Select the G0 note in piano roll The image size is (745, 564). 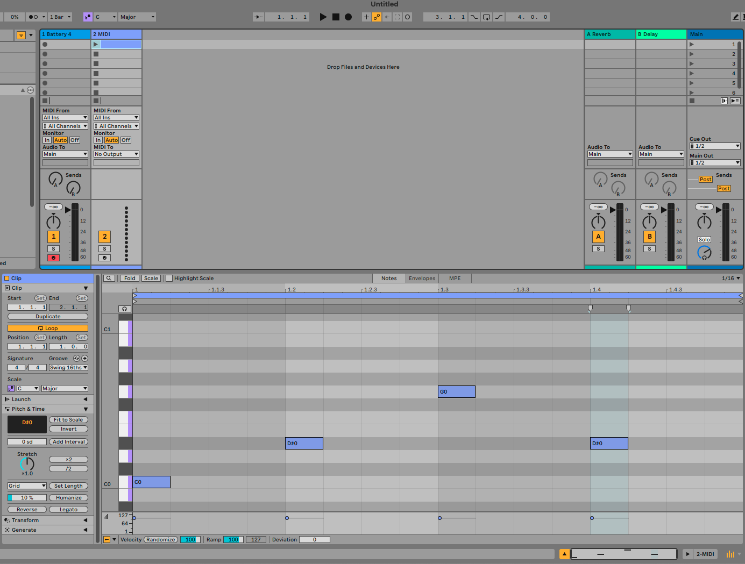[457, 392]
